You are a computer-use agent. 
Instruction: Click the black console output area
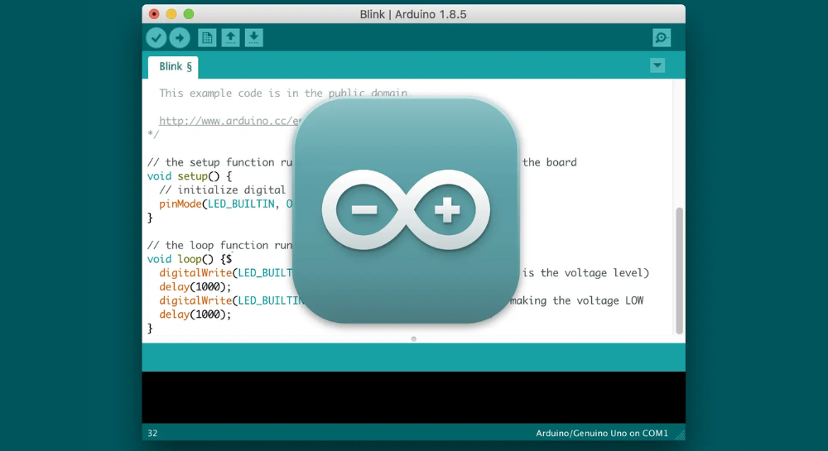[x=413, y=397]
